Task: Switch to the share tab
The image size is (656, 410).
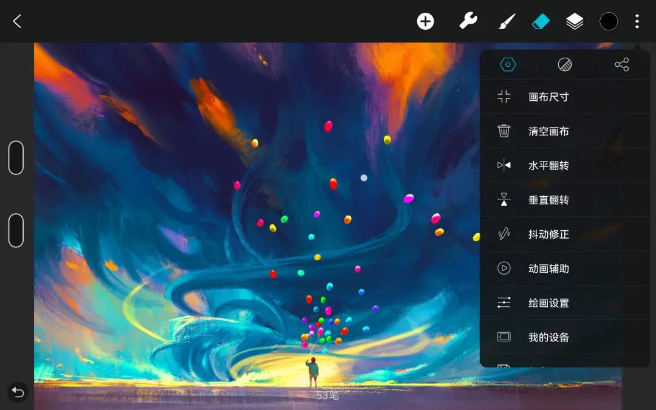Action: coord(622,64)
